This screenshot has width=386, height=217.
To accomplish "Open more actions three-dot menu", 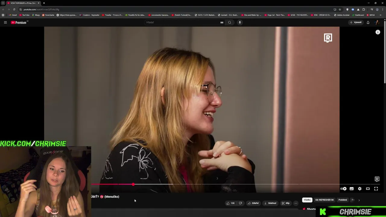I will click(x=296, y=203).
